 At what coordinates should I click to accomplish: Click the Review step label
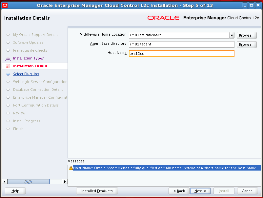pyautogui.click(x=19, y=113)
